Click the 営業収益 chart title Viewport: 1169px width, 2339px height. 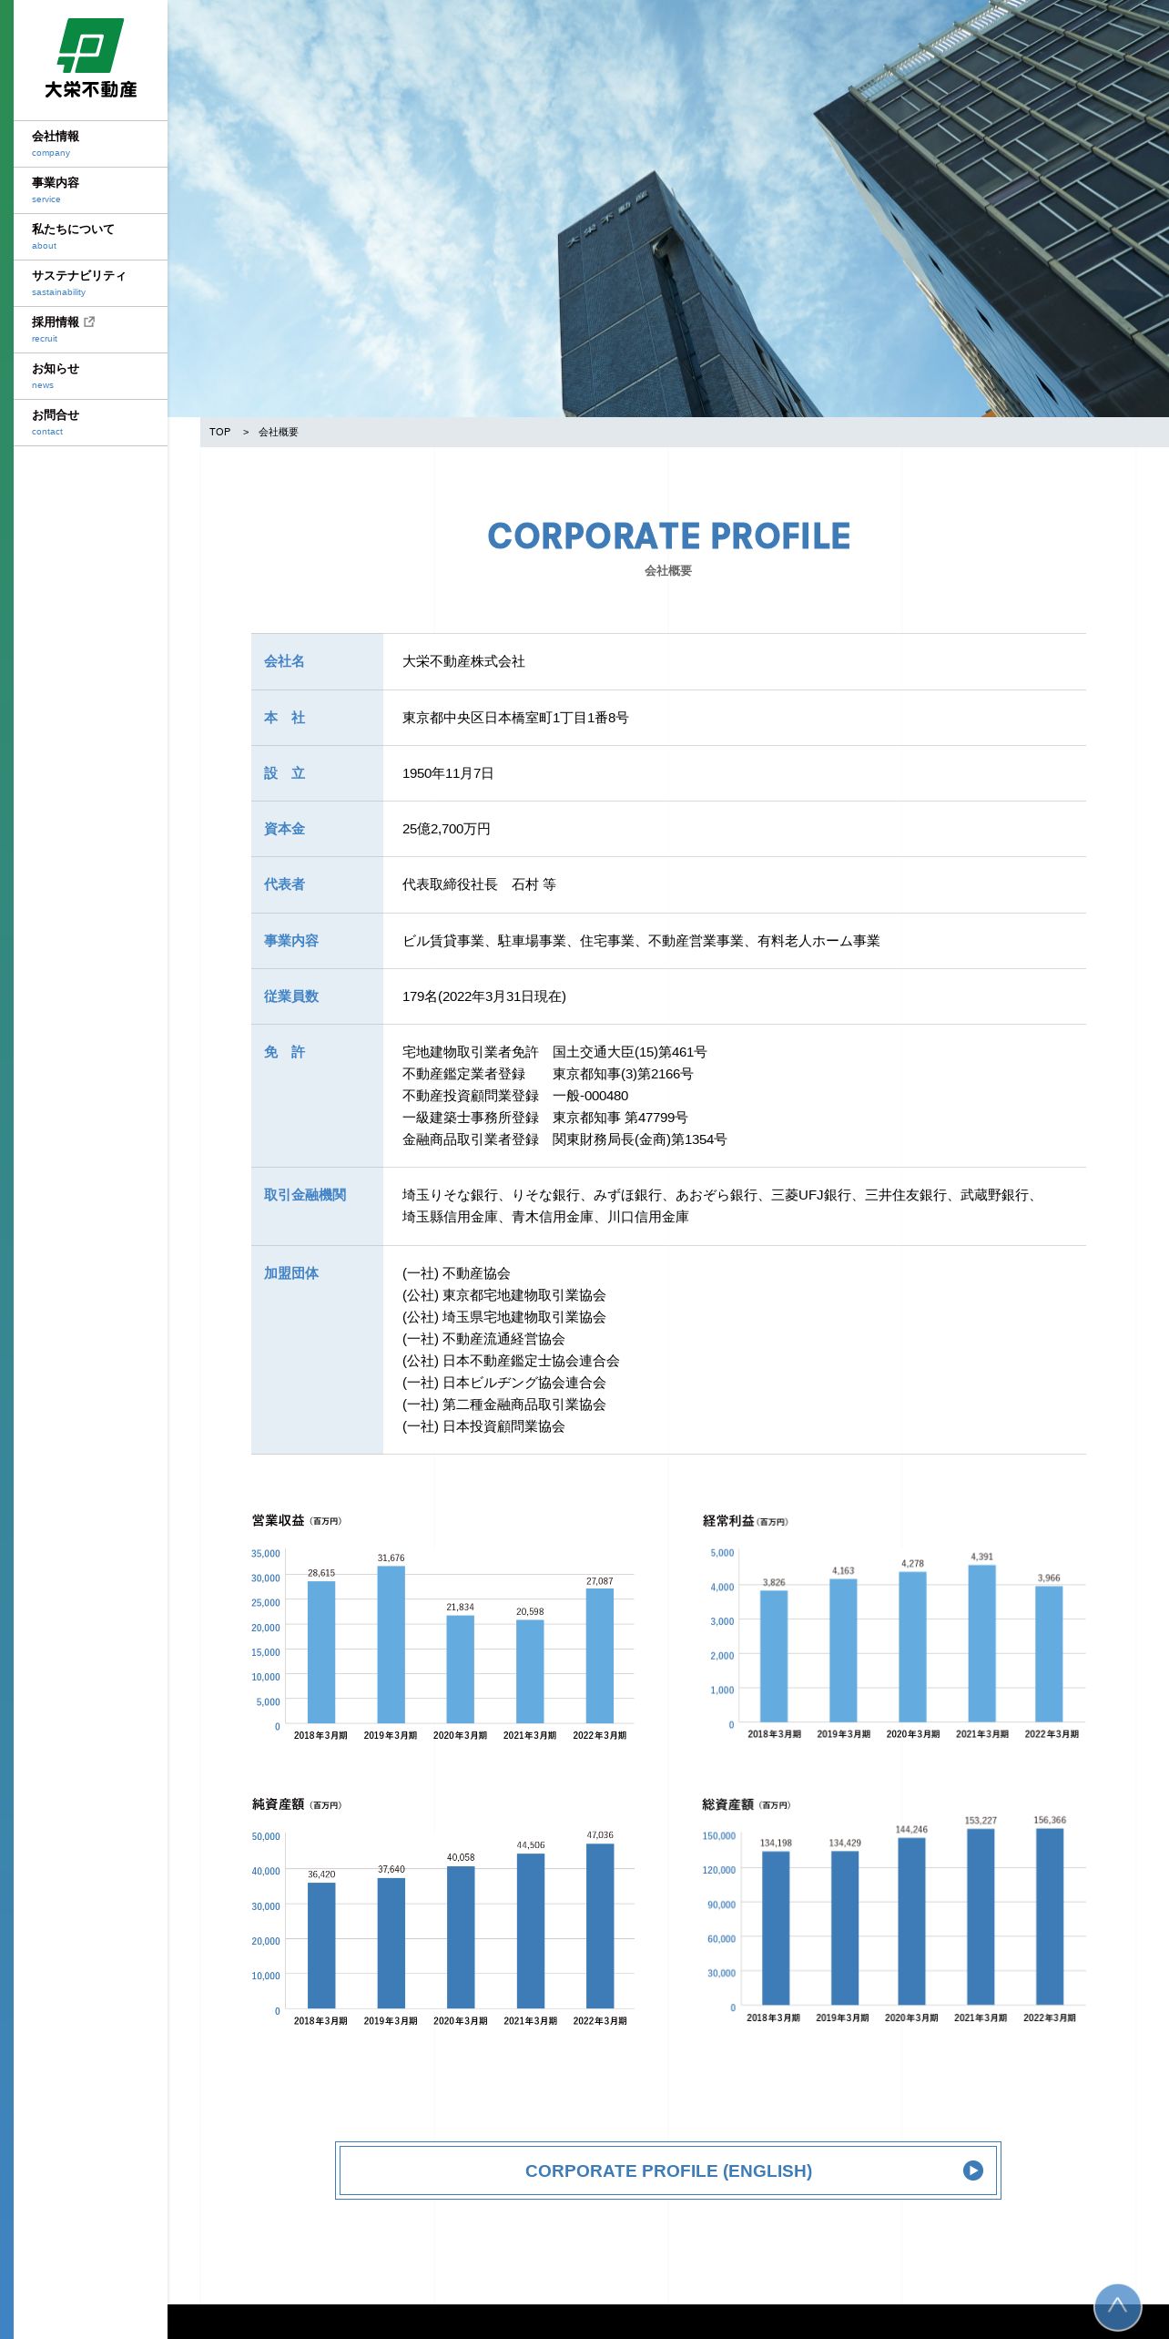297,1520
